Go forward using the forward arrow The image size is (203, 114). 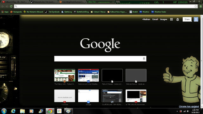(x=7, y=6)
